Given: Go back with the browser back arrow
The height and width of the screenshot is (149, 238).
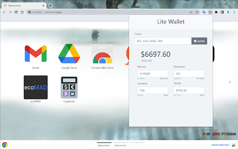Looking at the screenshot, I should click(4, 12).
